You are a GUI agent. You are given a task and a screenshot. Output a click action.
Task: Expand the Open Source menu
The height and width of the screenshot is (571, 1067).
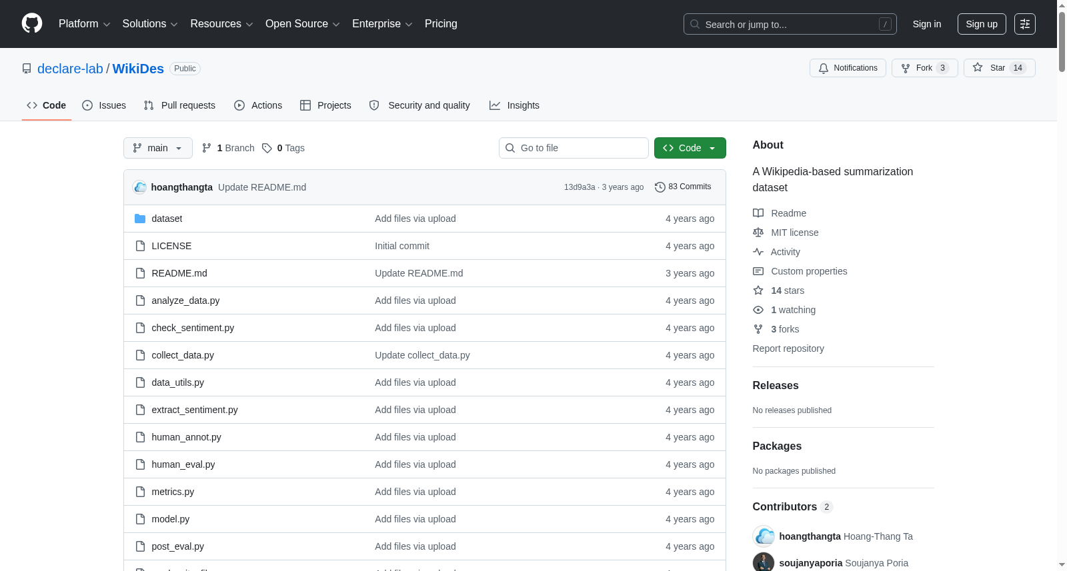(x=303, y=24)
